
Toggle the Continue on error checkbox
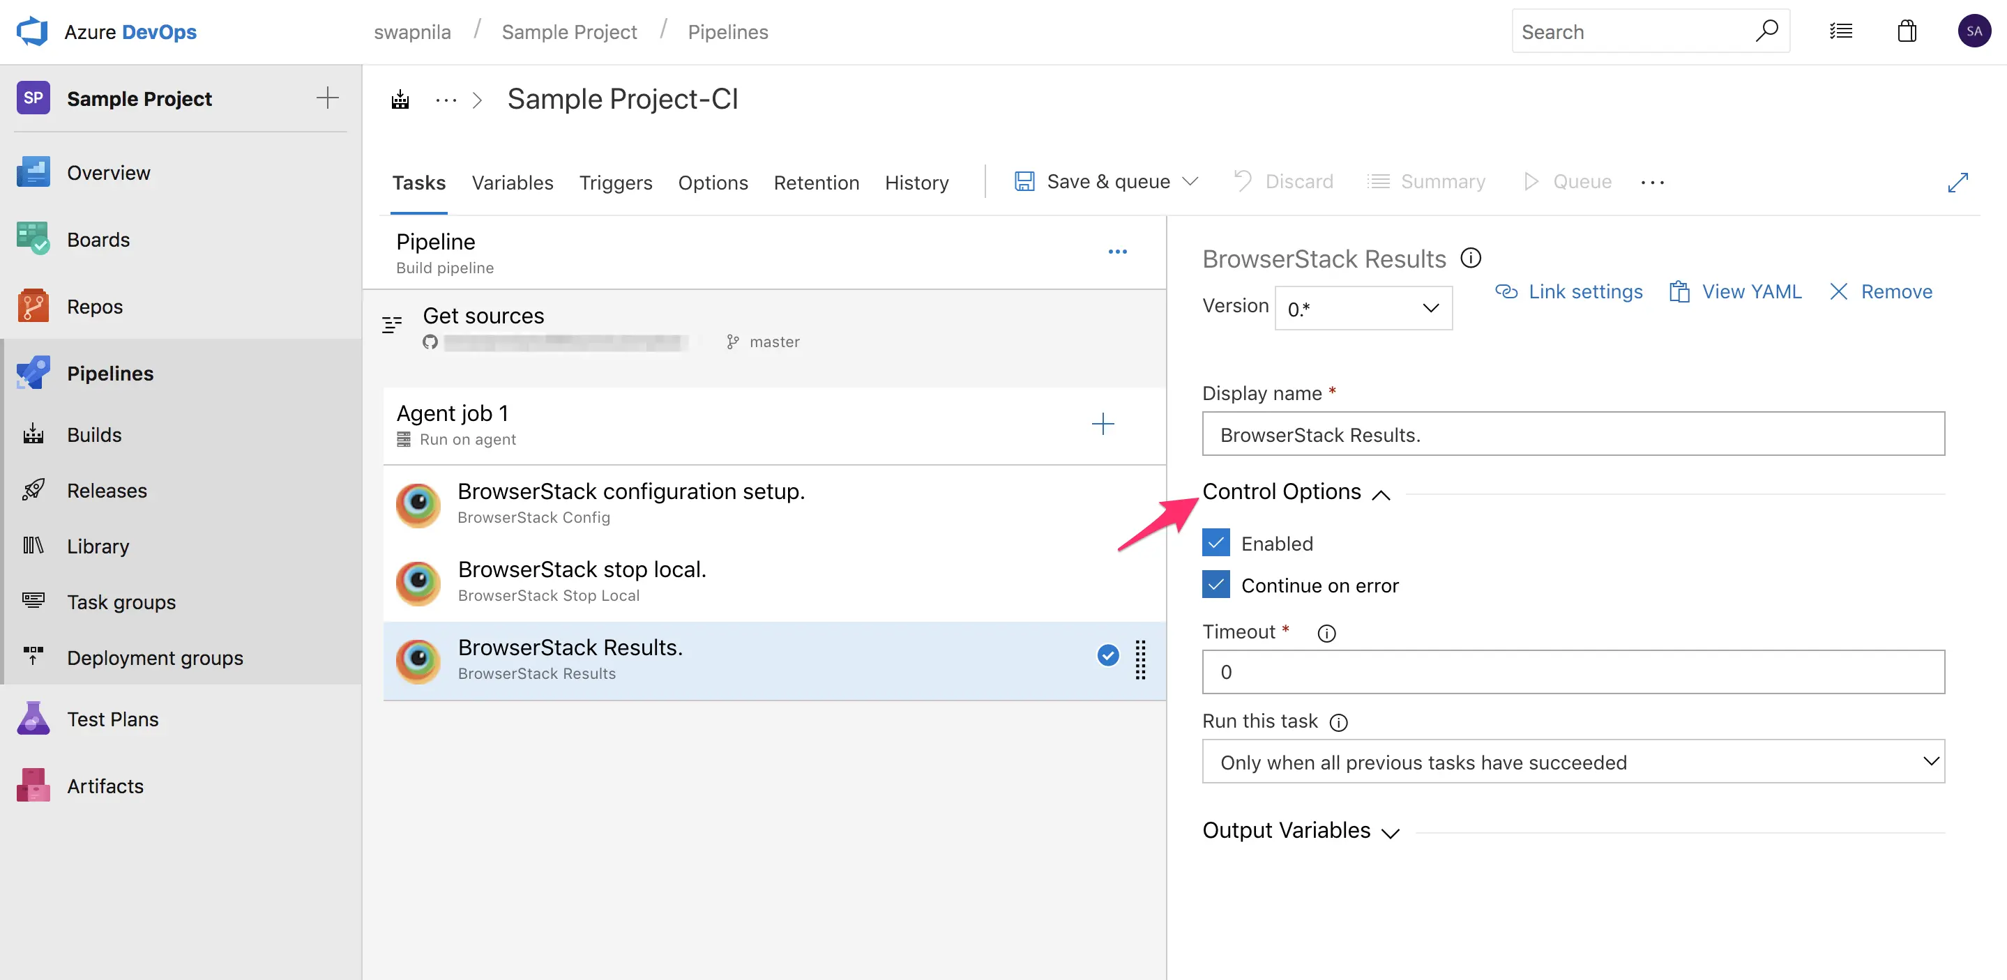pyautogui.click(x=1215, y=585)
